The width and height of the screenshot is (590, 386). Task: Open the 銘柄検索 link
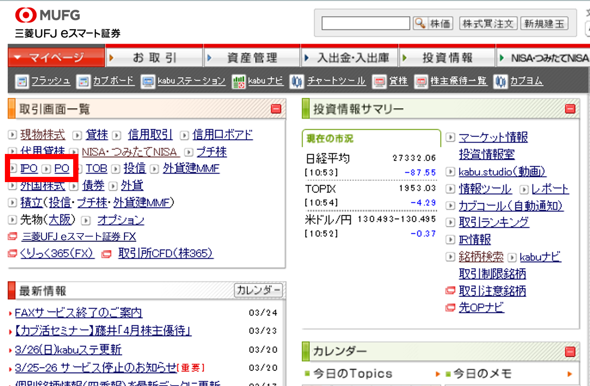(x=481, y=257)
